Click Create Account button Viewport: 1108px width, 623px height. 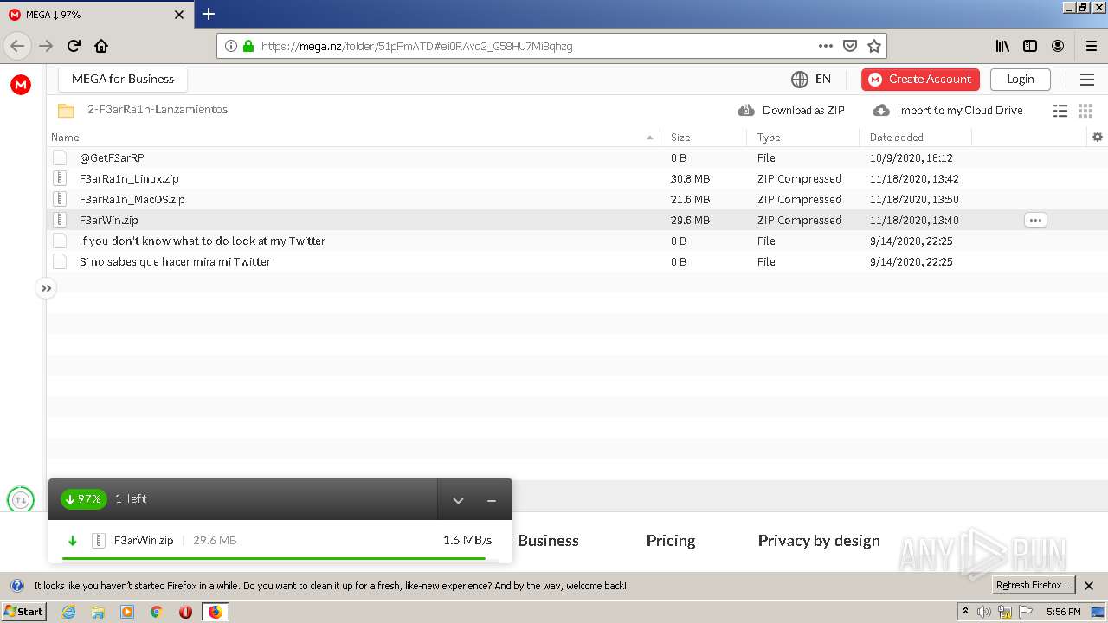point(920,80)
